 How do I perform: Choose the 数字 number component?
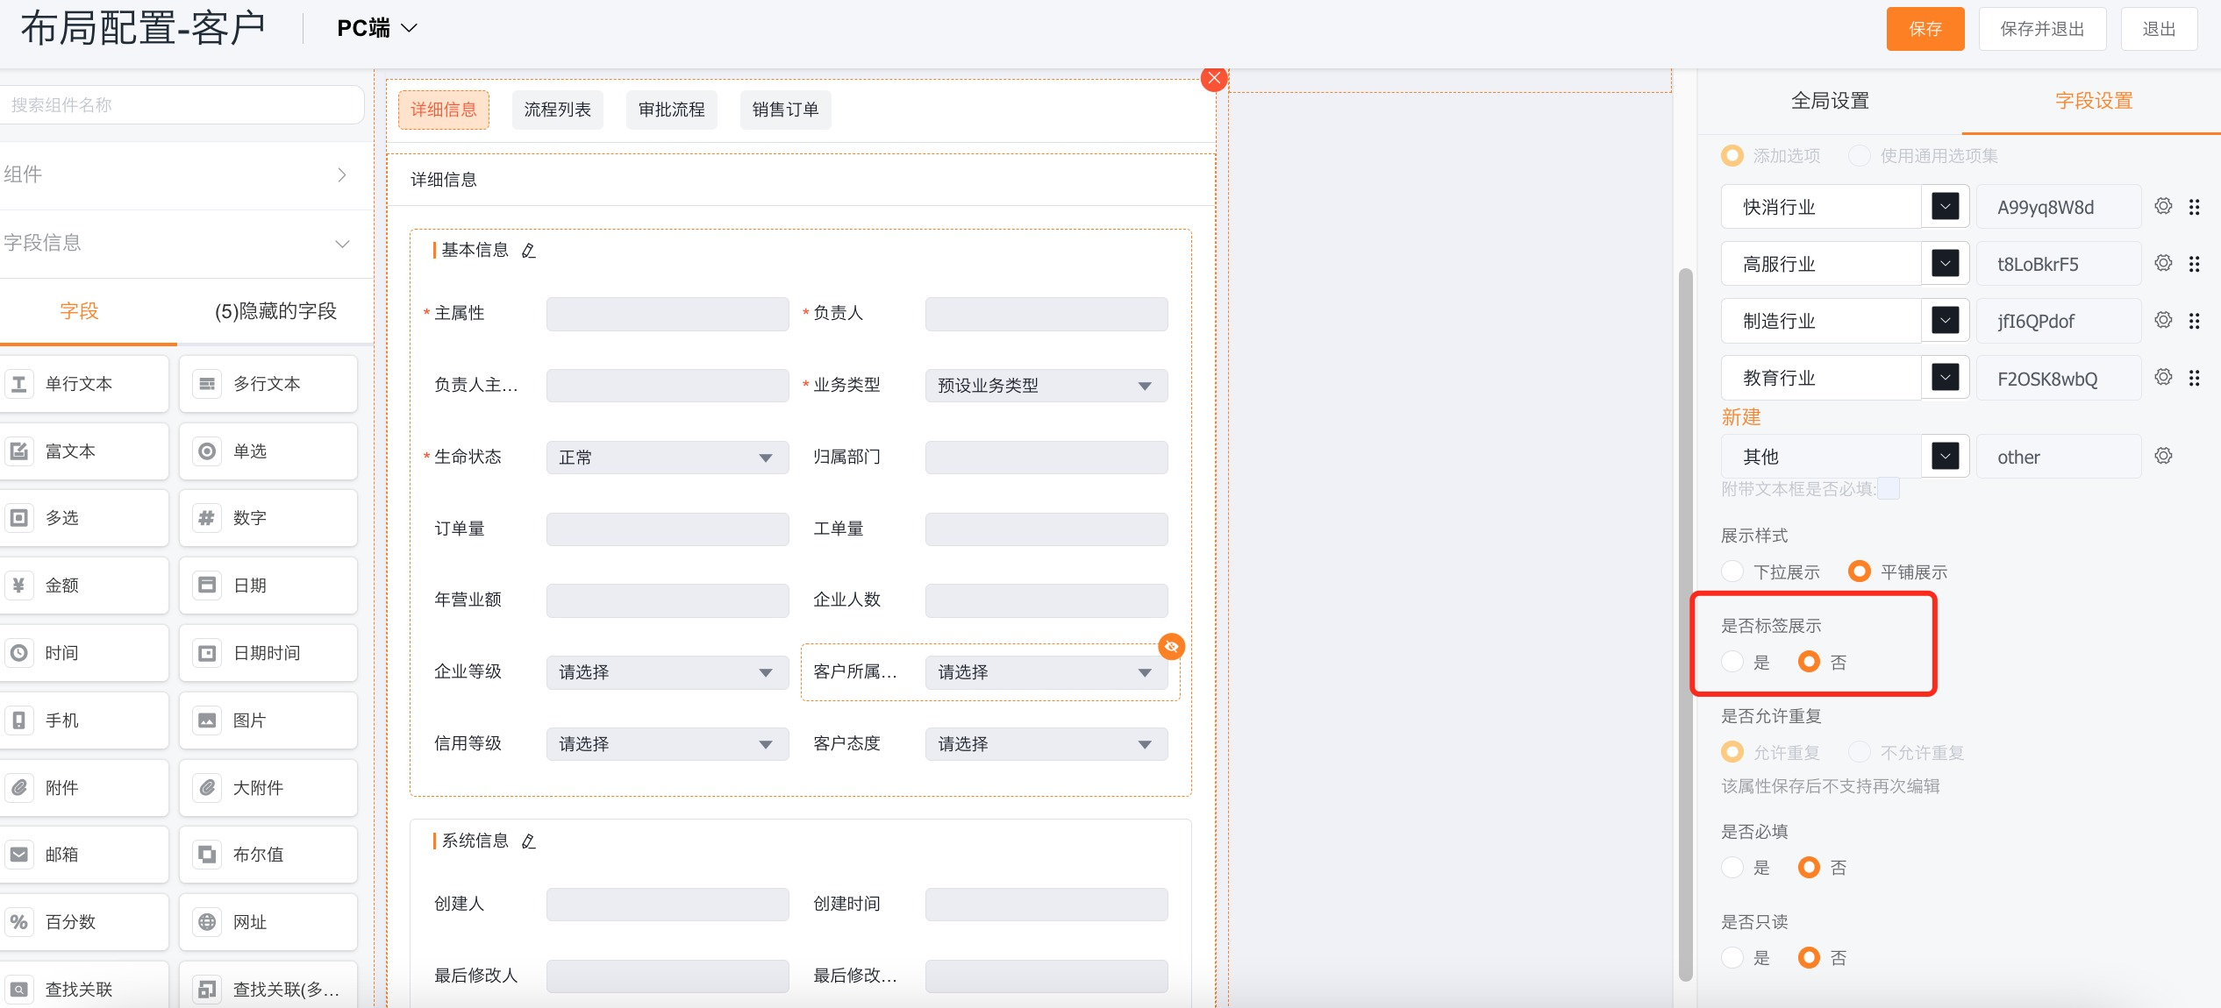[268, 518]
